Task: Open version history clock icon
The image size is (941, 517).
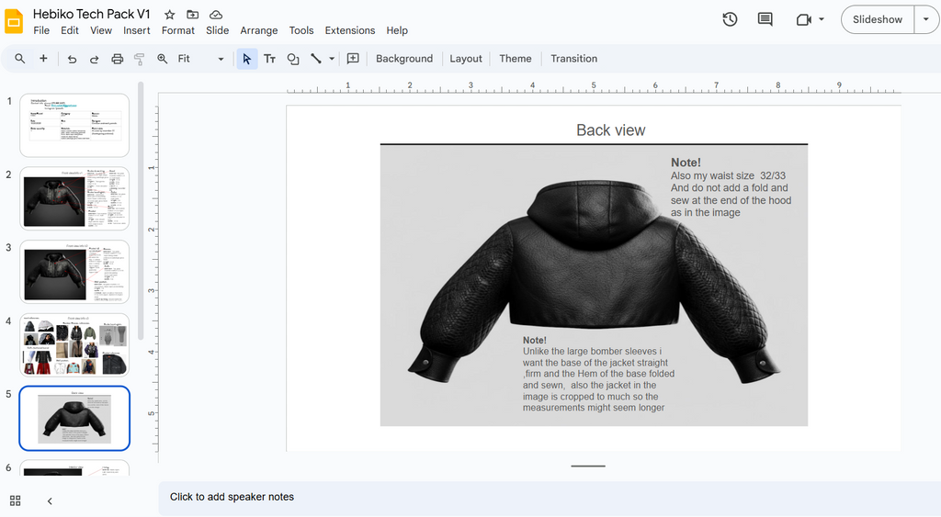Action: click(730, 19)
